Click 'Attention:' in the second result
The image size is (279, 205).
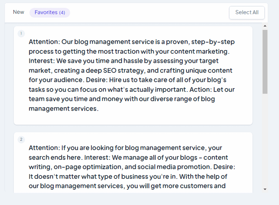(44, 148)
